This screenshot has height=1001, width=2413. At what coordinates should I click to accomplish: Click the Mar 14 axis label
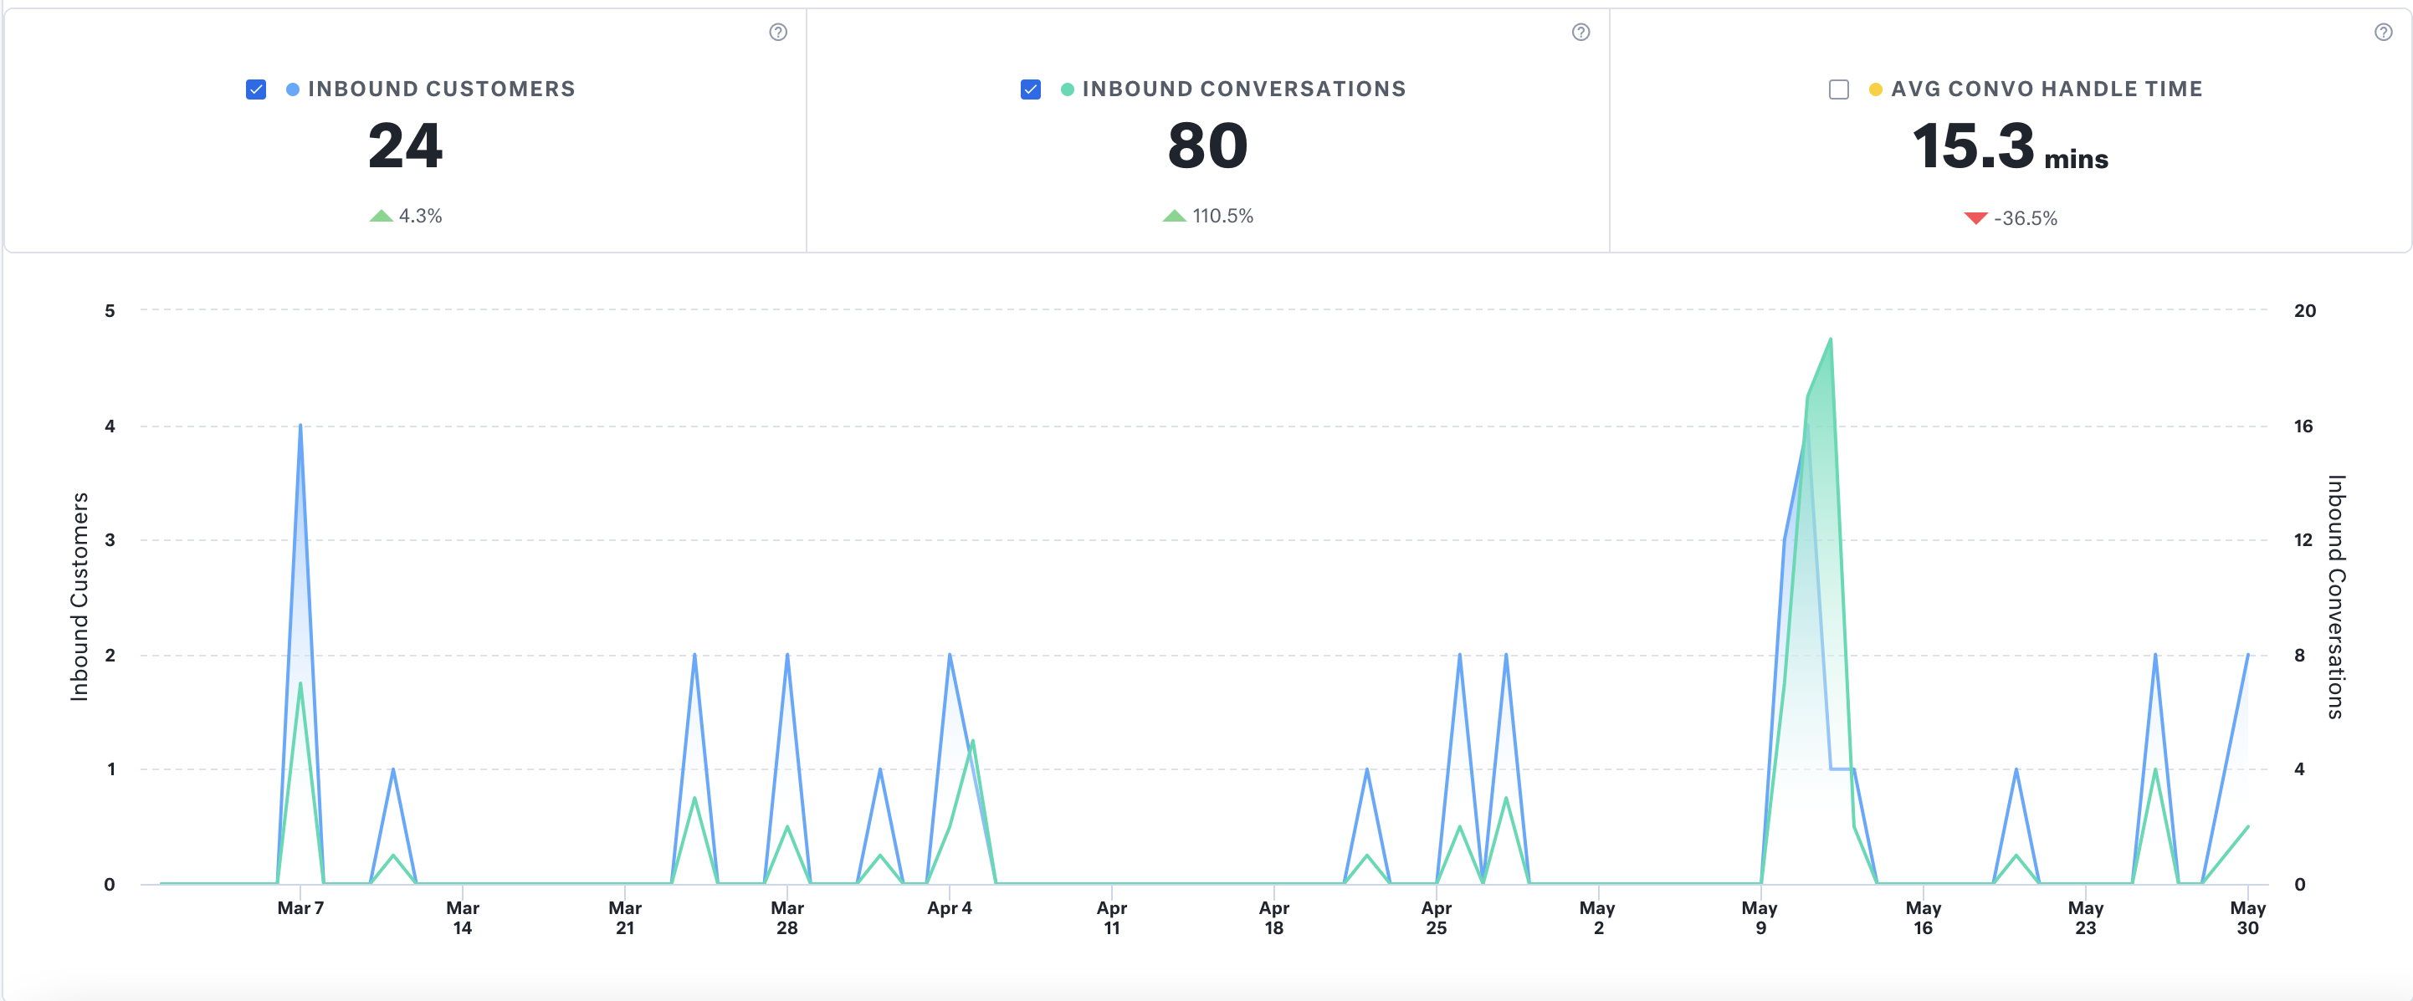tap(462, 917)
